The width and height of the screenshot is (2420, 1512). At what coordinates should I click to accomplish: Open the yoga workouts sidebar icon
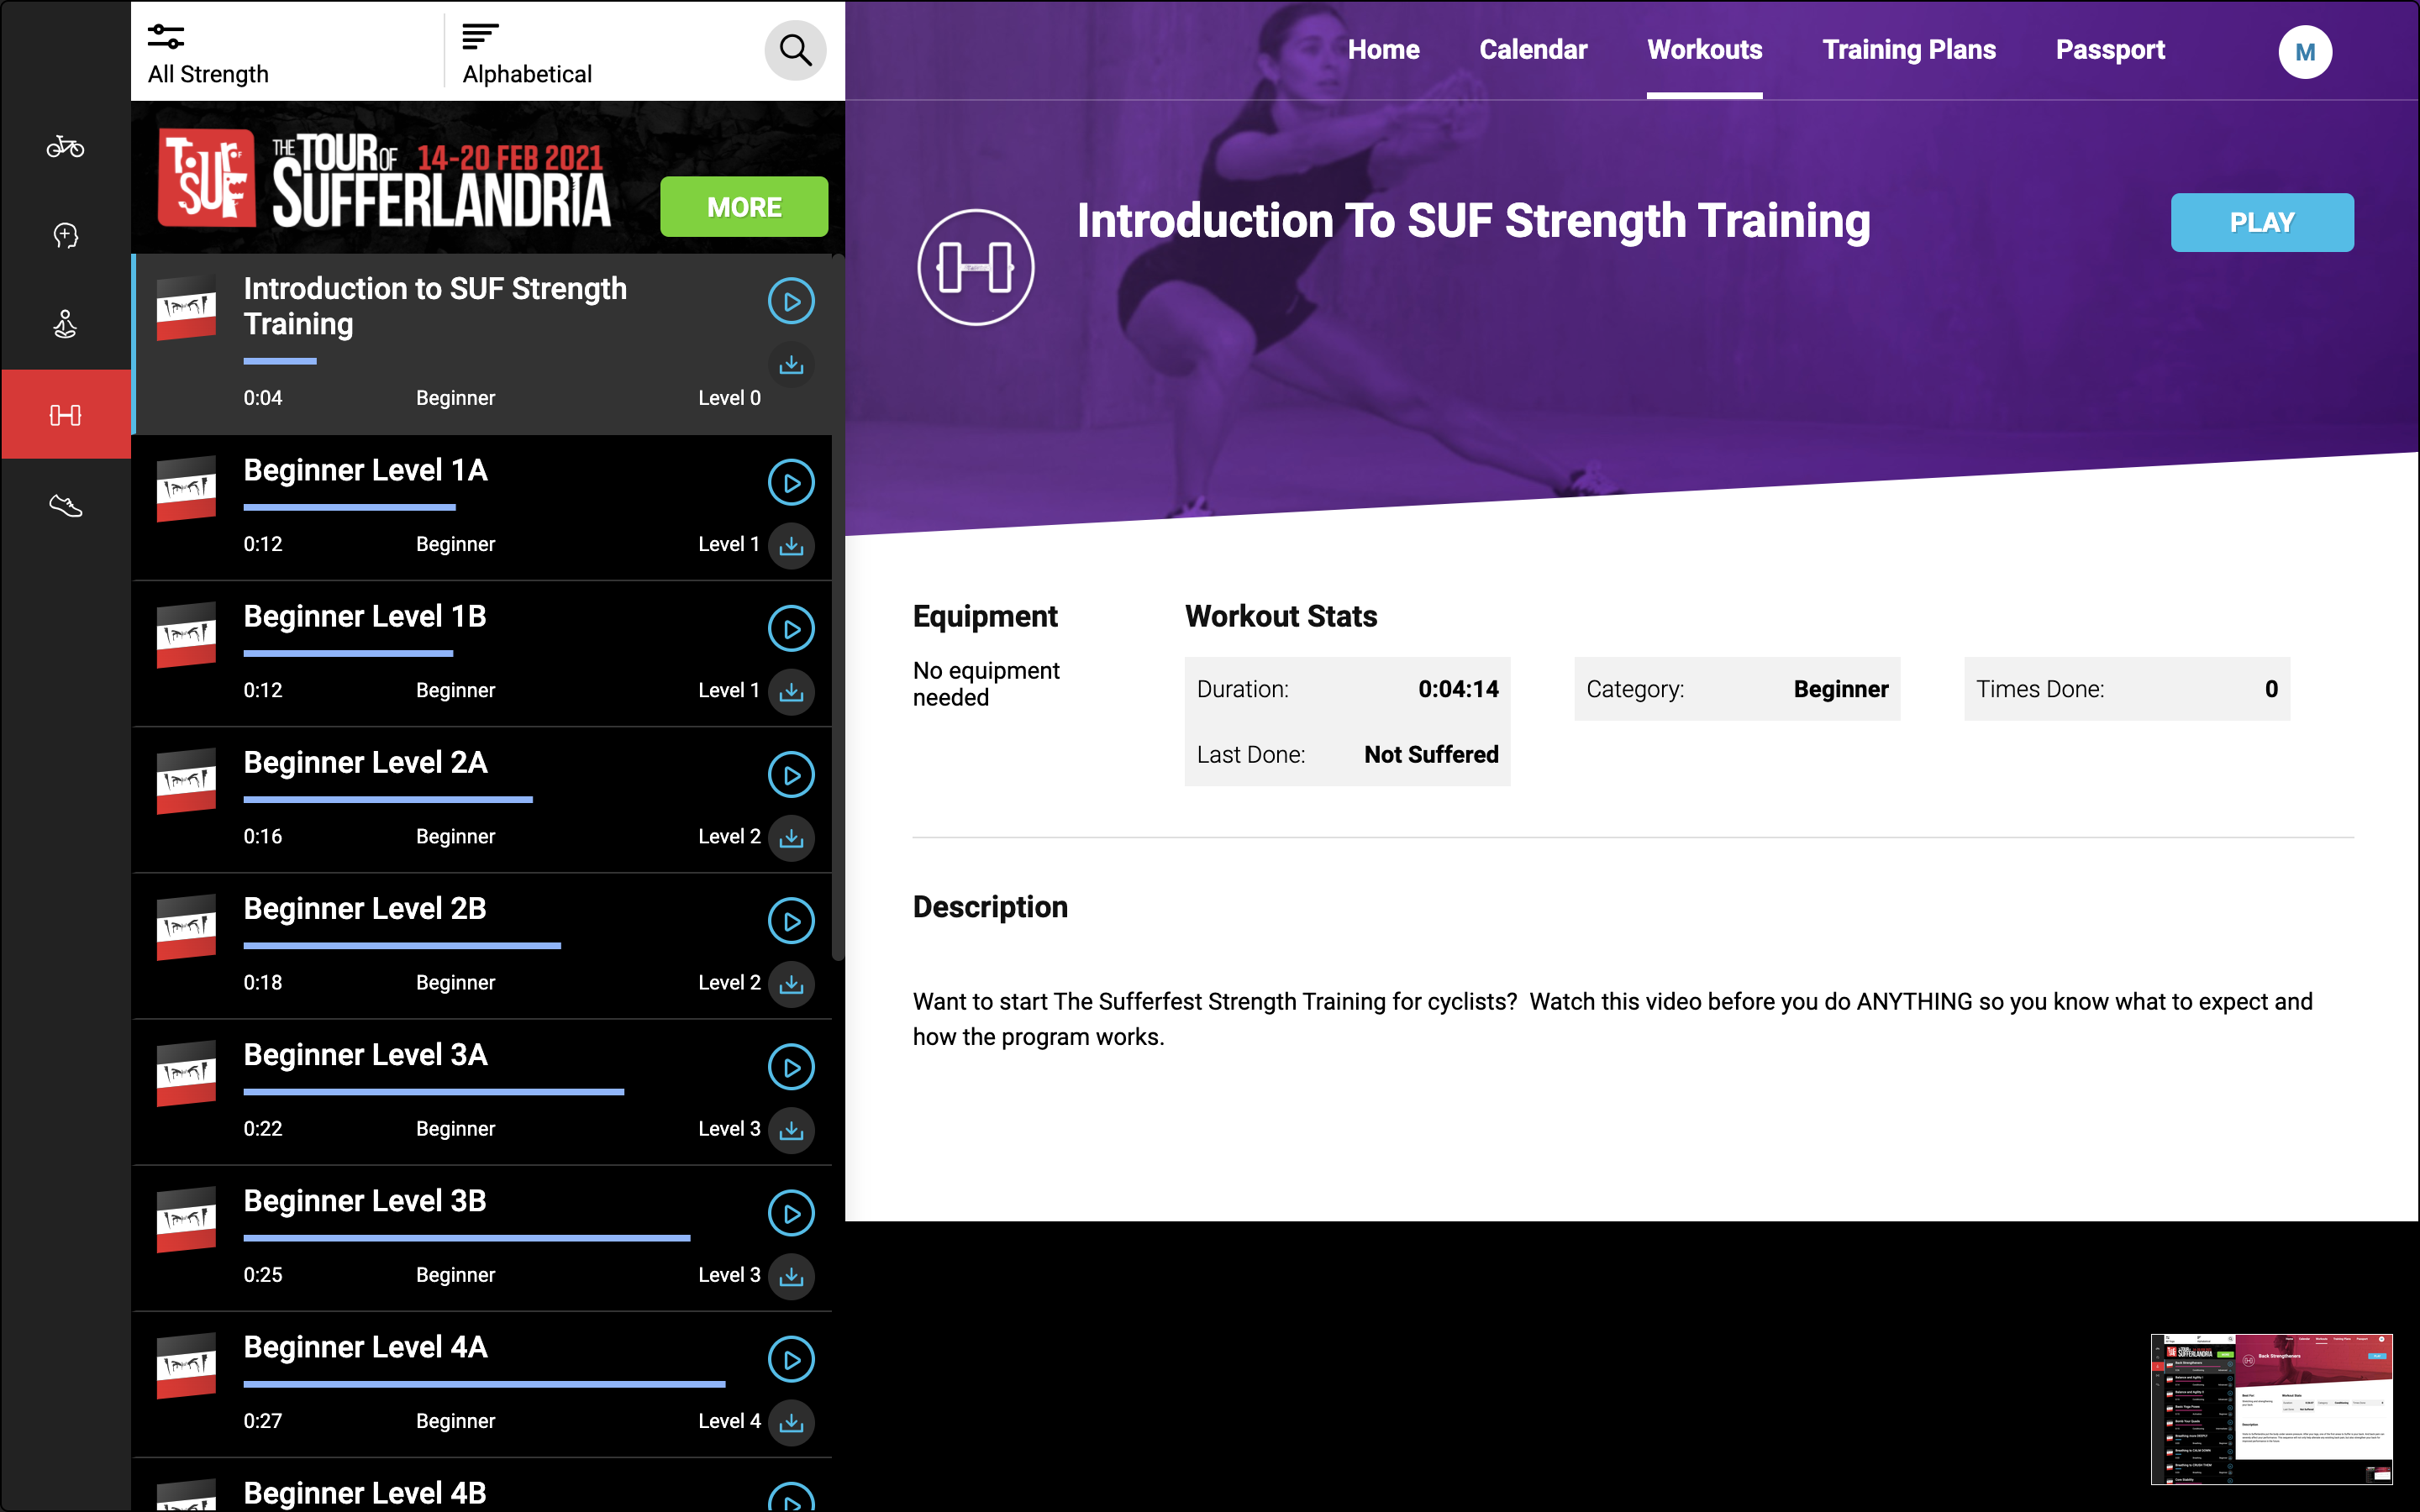[x=65, y=324]
